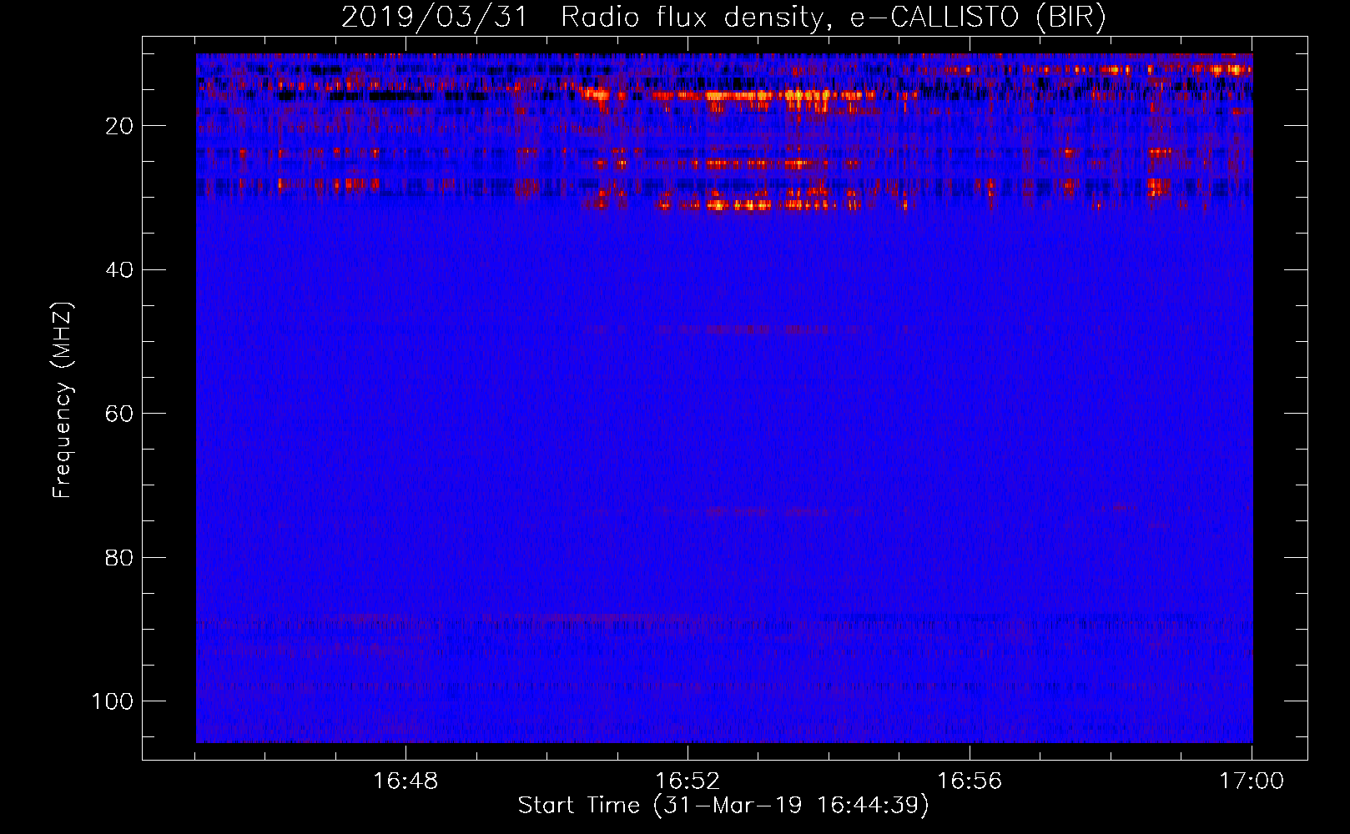
Task: Click the 100 frequency tick label
Action: (x=113, y=701)
